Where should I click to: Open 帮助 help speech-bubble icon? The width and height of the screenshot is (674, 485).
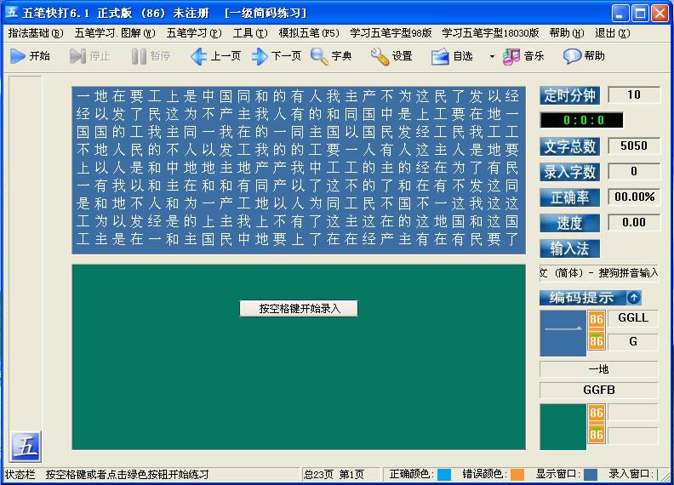[572, 56]
